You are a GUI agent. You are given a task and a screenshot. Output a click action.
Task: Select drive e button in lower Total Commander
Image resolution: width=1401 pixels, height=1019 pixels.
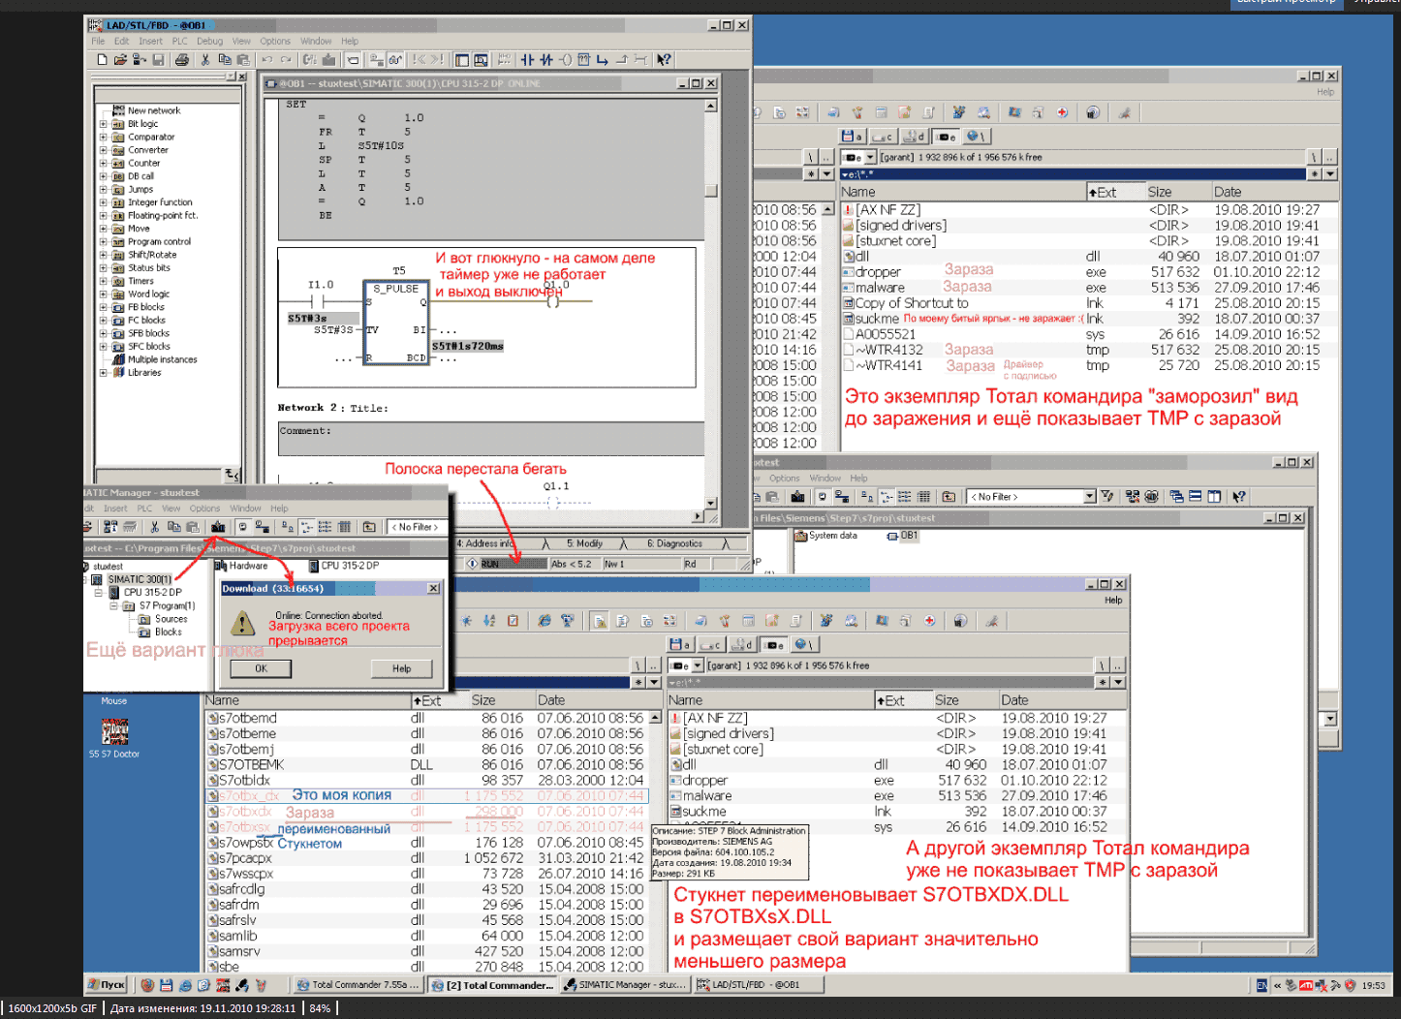(x=773, y=644)
